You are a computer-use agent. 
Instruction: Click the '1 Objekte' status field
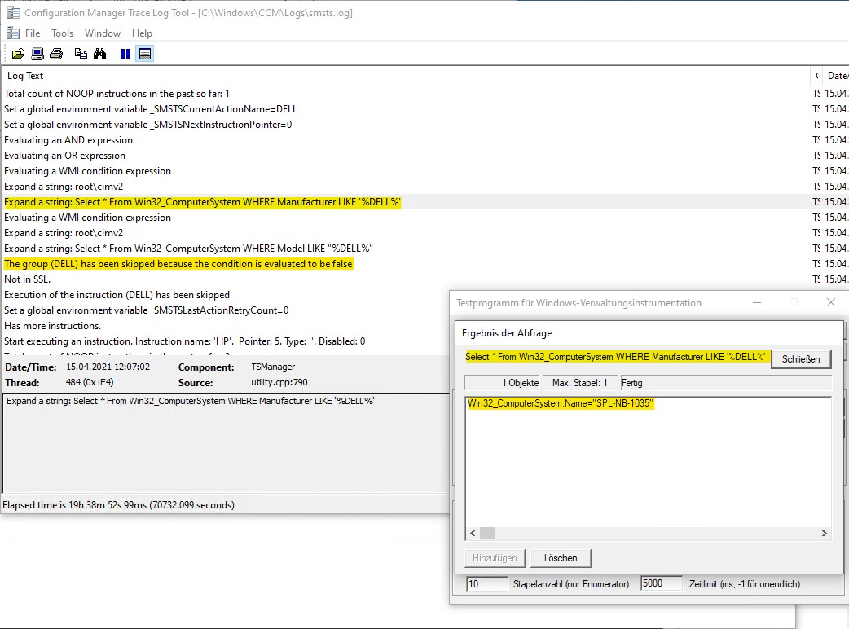click(503, 383)
